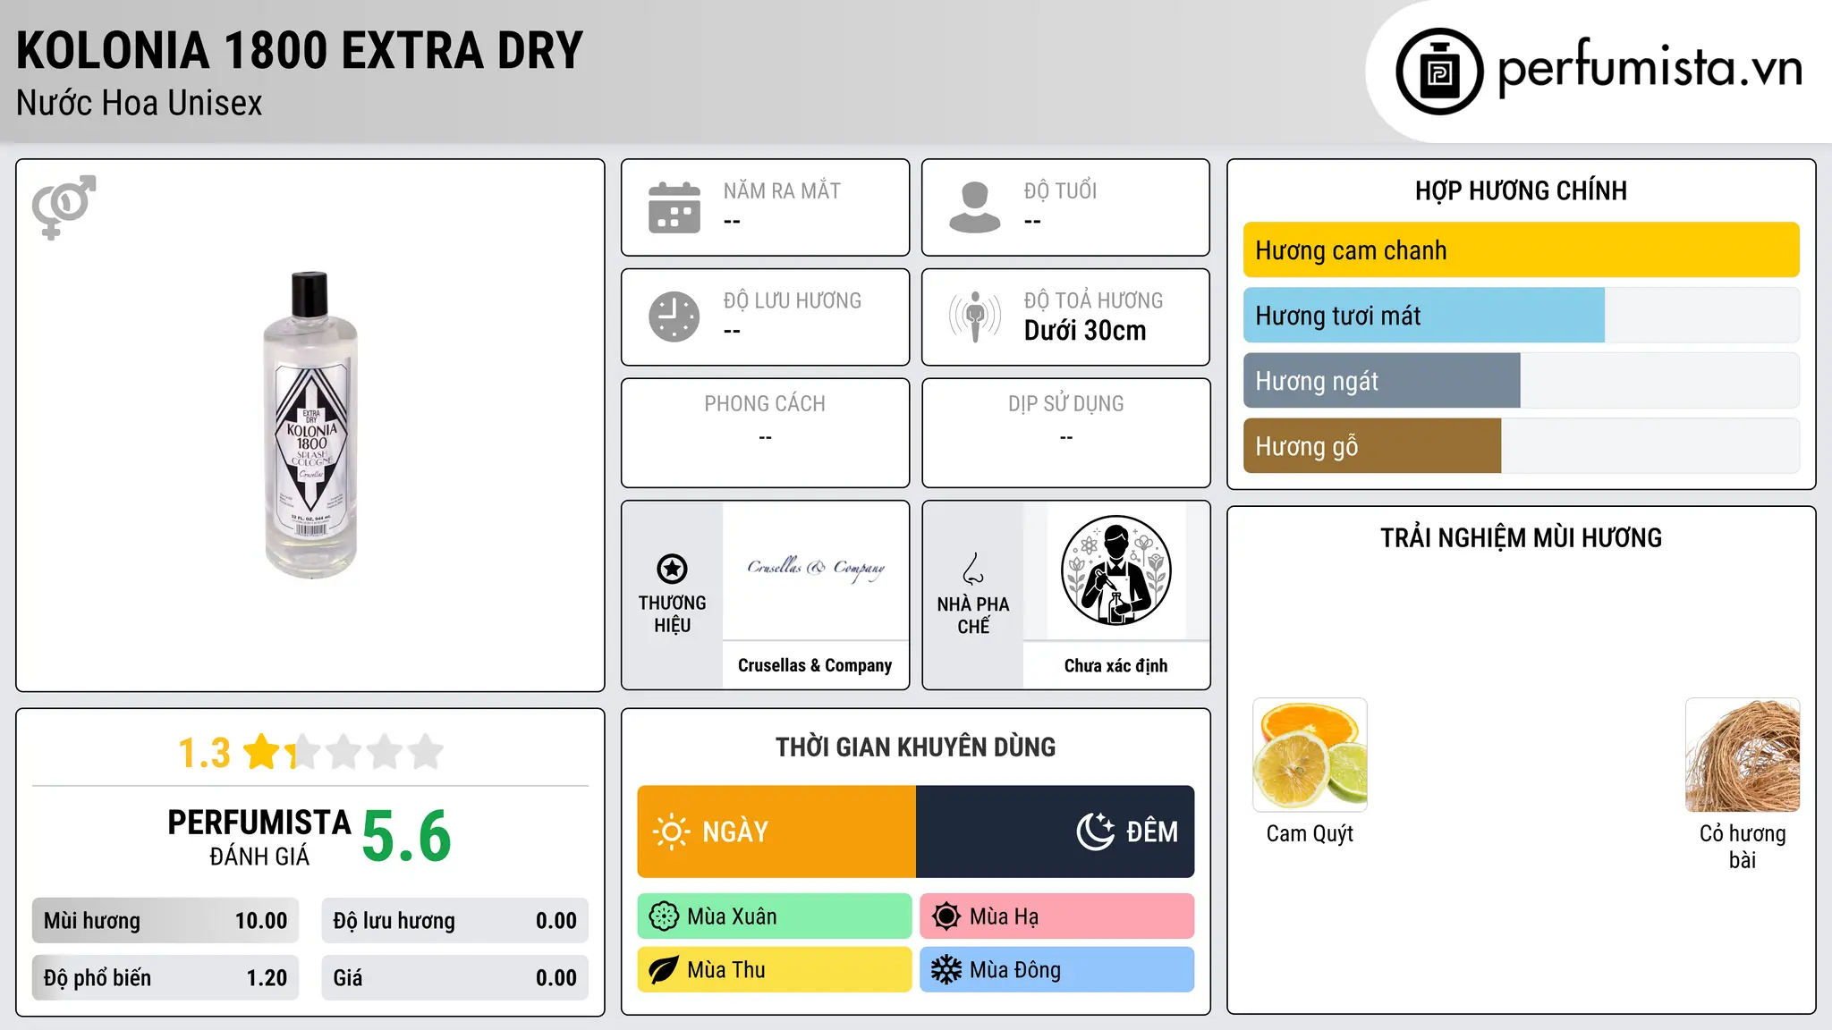1832x1030 pixels.
Task: Click the calendar icon beside Năm ra mắt
Action: click(x=674, y=207)
